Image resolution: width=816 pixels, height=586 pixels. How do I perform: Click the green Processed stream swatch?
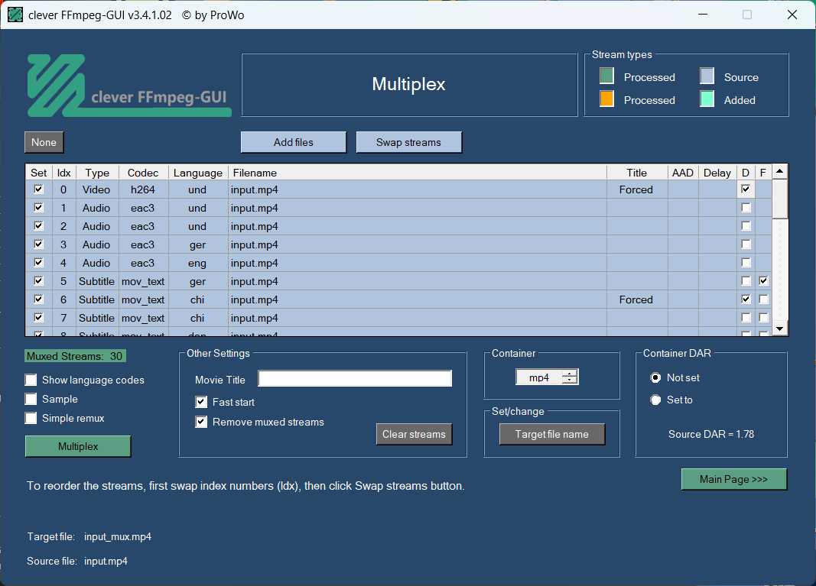[606, 76]
